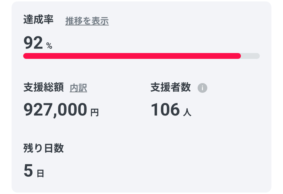
Task: Select the 残り日数 heading
Action: click(43, 148)
